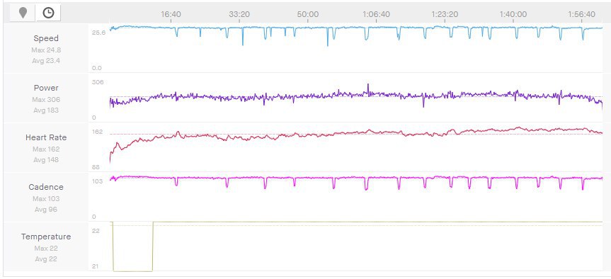Click the Temperature 'Avg 22' value
The width and height of the screenshot is (611, 279).
point(46,258)
